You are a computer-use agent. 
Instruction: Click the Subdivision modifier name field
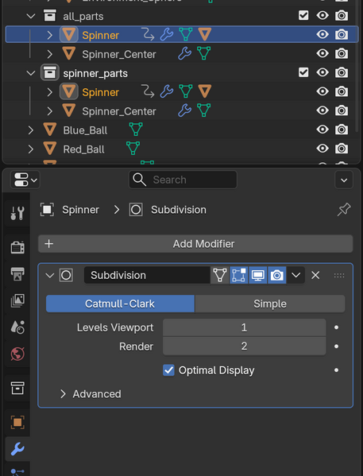[147, 275]
